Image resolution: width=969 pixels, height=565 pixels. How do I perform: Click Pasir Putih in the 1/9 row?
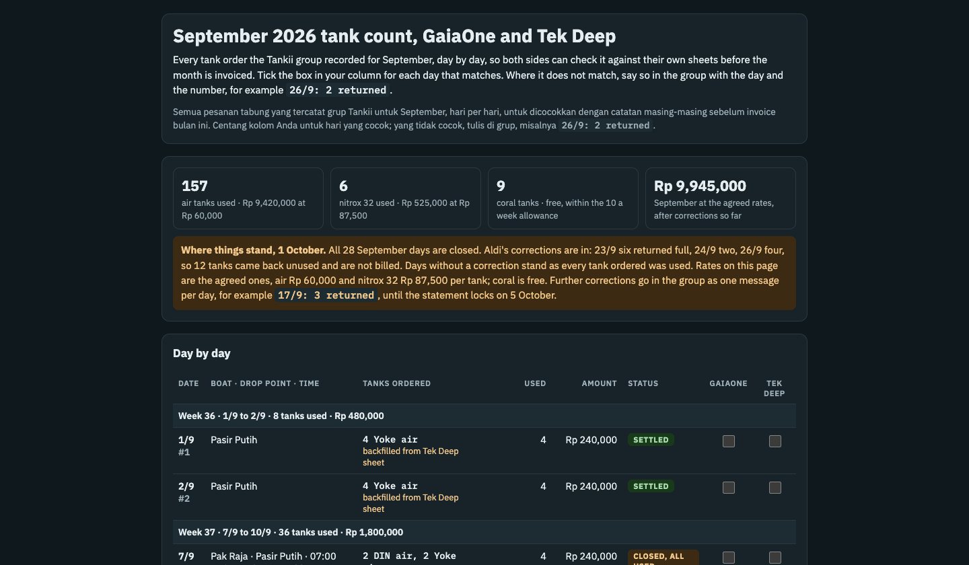coord(234,440)
